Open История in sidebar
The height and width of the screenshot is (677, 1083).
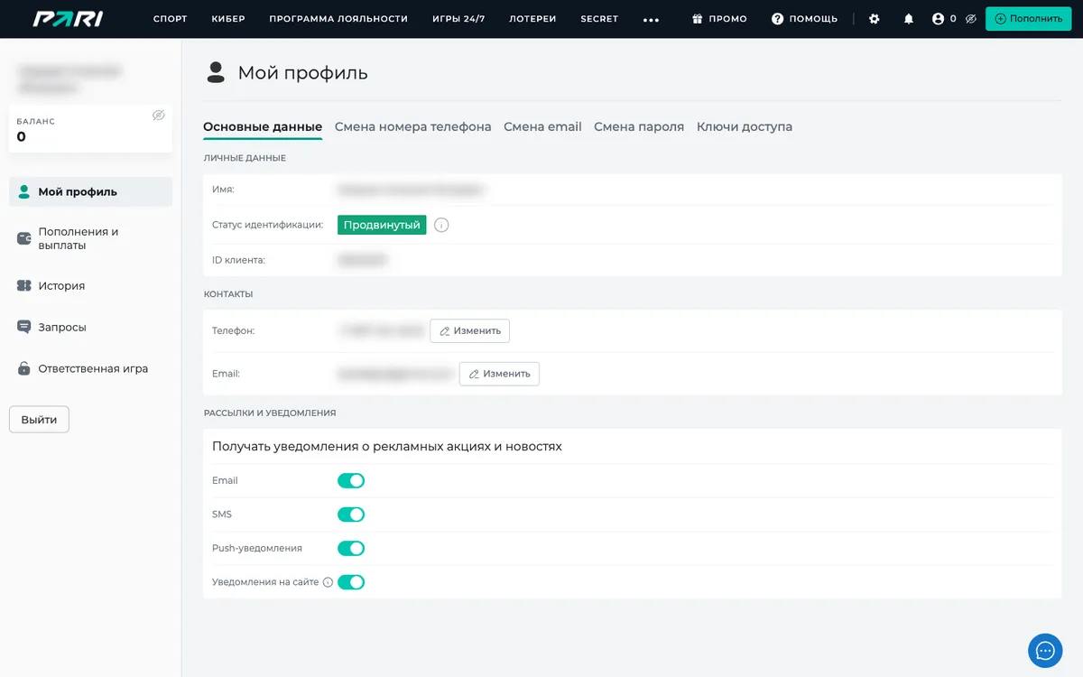click(90, 285)
